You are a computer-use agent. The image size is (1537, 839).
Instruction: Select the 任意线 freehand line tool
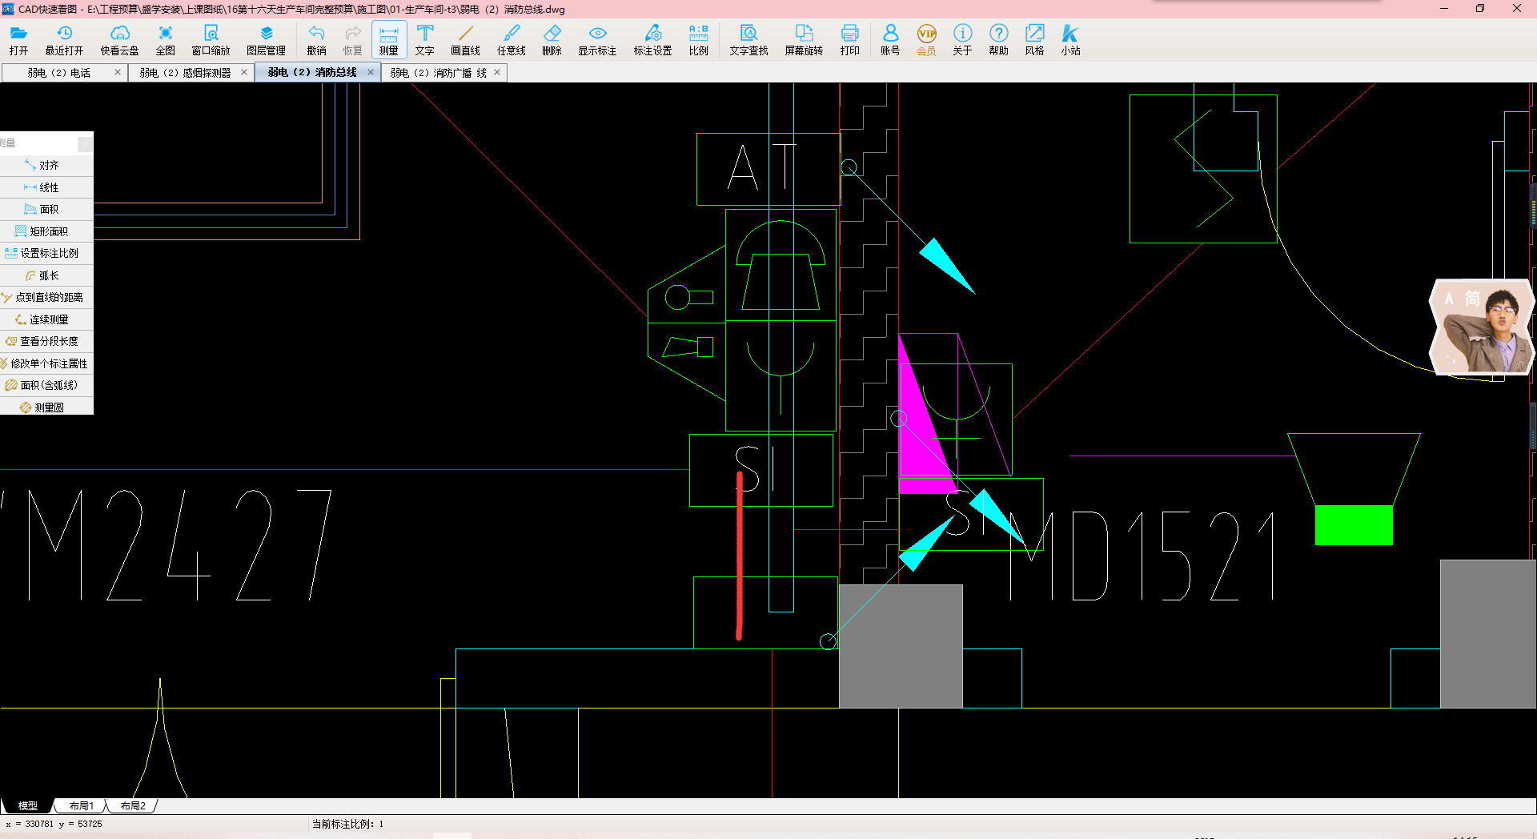[x=511, y=39]
